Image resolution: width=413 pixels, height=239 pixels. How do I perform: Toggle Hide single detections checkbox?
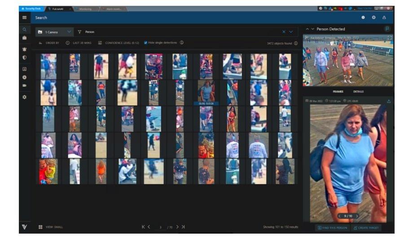coord(145,43)
